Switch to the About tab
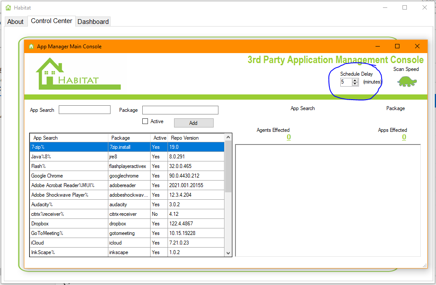Image resolution: width=436 pixels, height=285 pixels. point(15,21)
